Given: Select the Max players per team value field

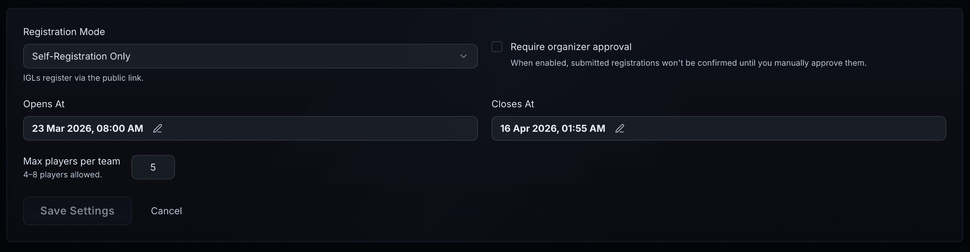Looking at the screenshot, I should (153, 167).
